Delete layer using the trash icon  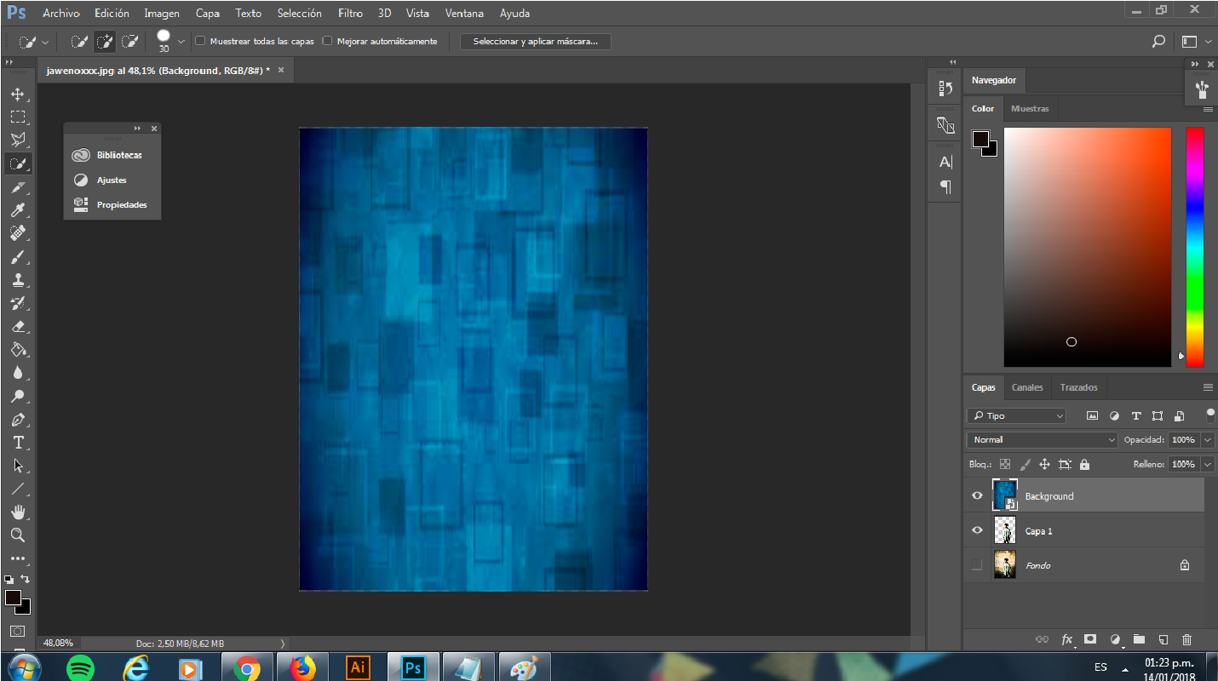coord(1186,639)
